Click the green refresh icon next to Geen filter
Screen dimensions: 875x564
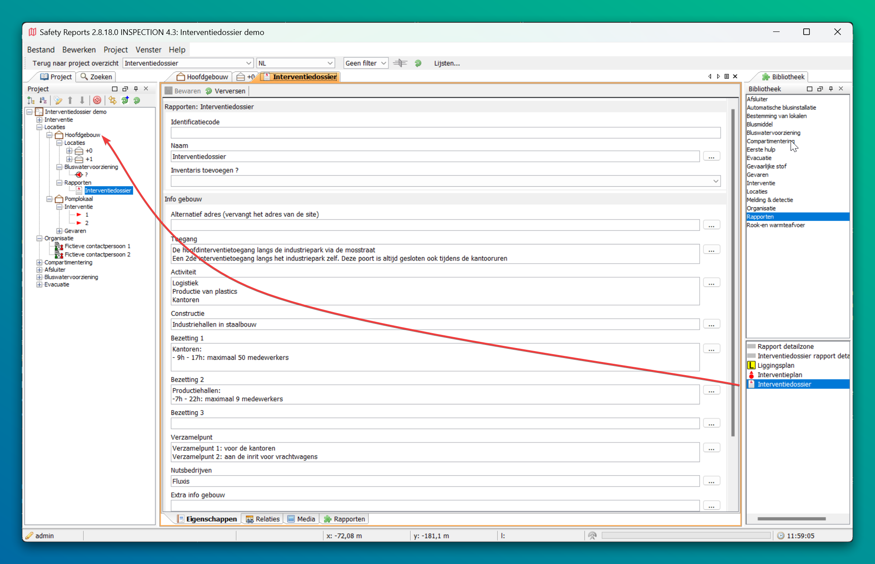click(x=418, y=63)
